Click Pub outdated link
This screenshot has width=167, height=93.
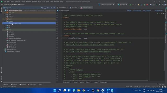coord(147,11)
